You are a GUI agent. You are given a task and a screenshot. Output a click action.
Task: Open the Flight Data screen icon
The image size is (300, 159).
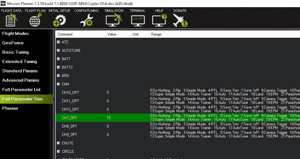(11, 20)
